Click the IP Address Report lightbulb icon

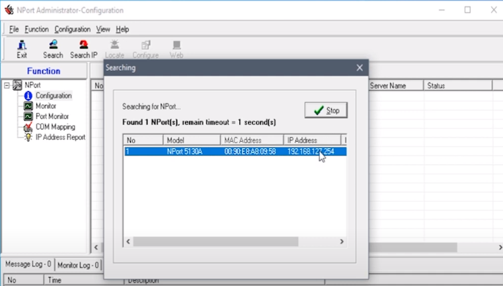tap(28, 137)
